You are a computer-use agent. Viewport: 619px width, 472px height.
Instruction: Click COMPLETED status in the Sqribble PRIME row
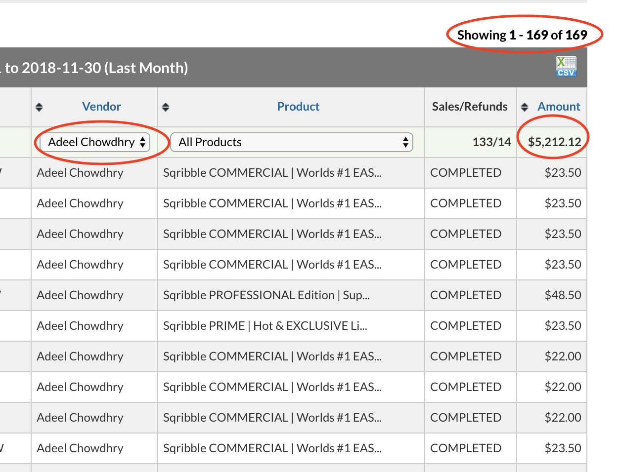click(466, 326)
